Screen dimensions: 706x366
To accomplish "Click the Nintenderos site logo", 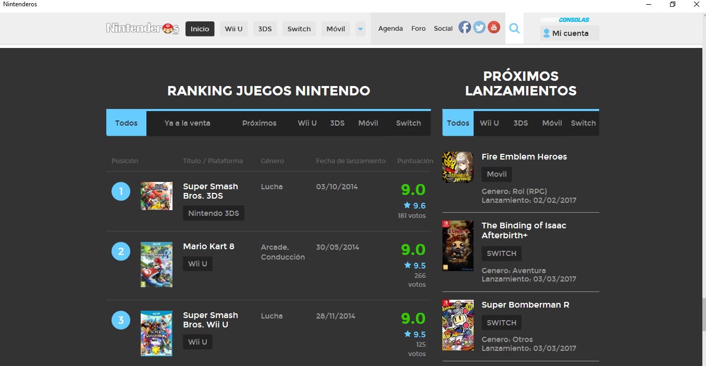I will (x=142, y=28).
